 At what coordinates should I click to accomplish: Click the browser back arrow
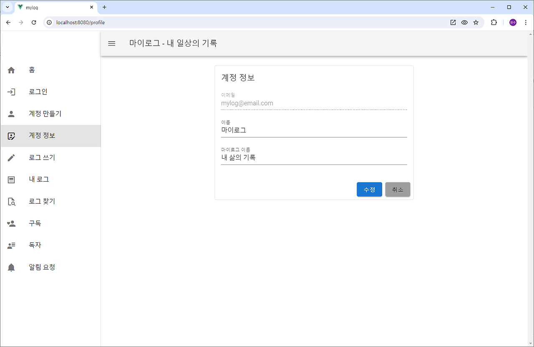[x=8, y=22]
